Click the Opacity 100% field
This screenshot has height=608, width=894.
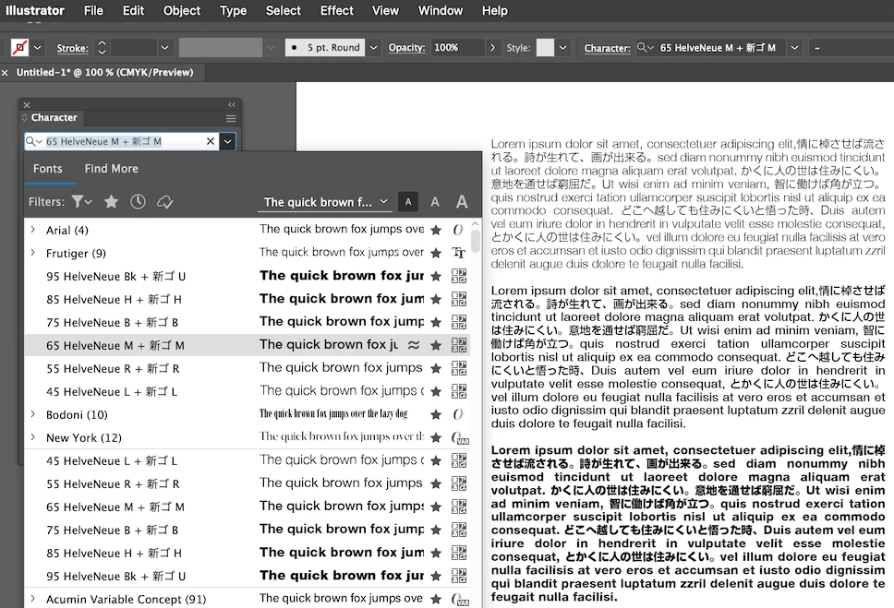pyautogui.click(x=458, y=48)
